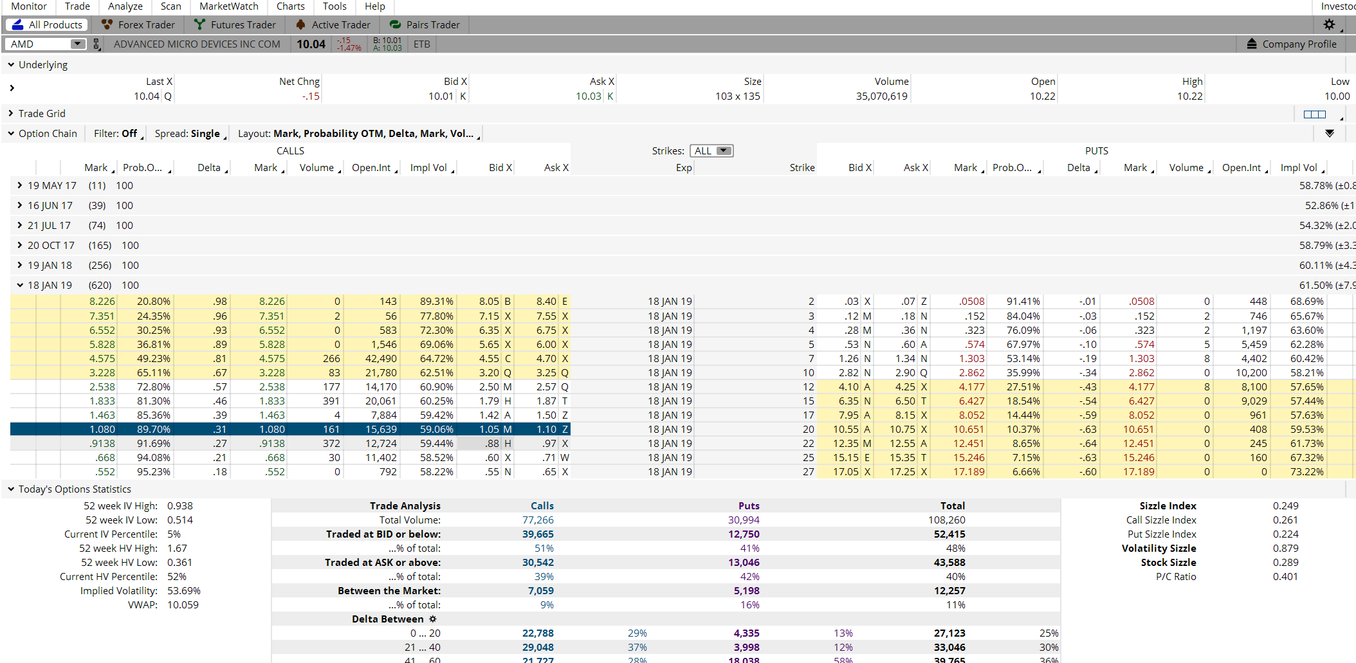
Task: Click the double down-arrow icon on Option Chain bar
Action: tap(1330, 134)
